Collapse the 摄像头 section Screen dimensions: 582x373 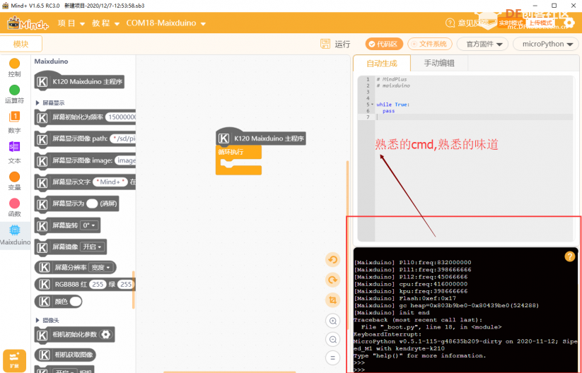37,320
